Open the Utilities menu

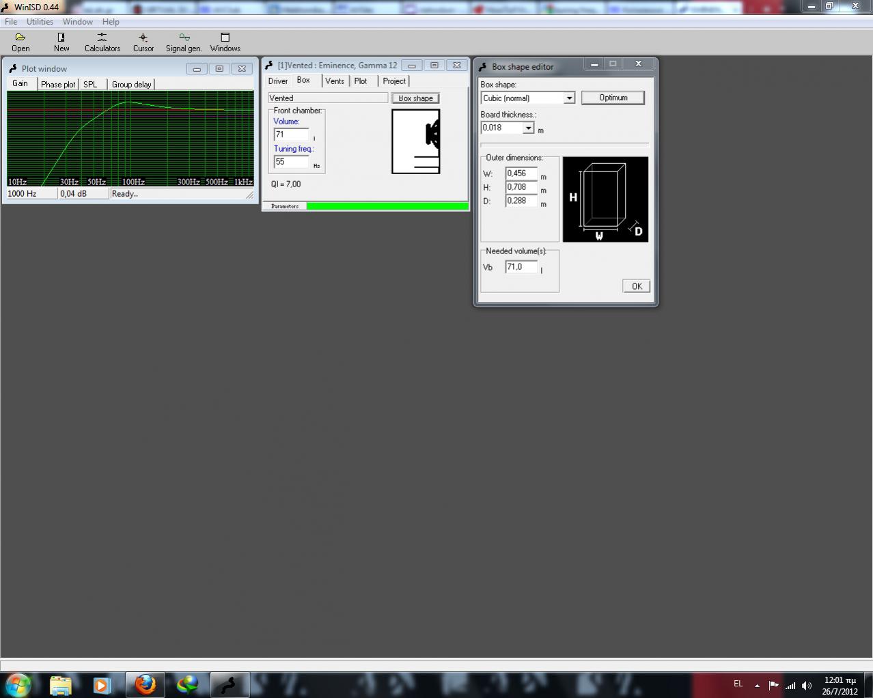(x=40, y=22)
